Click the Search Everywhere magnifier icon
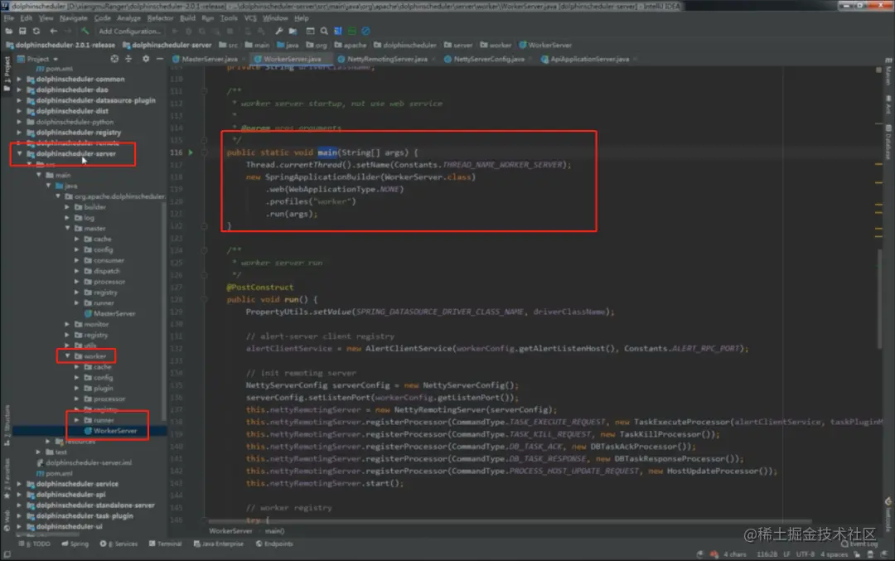Viewport: 895px width, 561px height. pyautogui.click(x=324, y=31)
